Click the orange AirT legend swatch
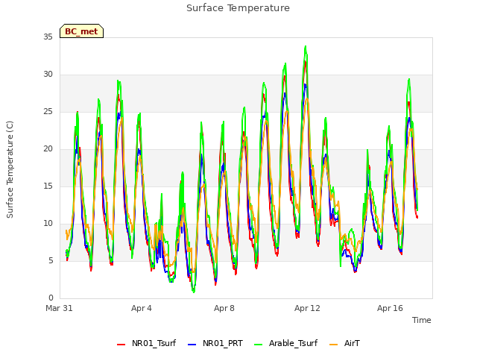Image resolution: width=477 pixels, height=358 pixels. (x=334, y=345)
